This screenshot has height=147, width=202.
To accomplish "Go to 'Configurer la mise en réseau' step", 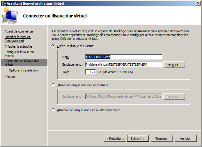I will (x=19, y=54).
